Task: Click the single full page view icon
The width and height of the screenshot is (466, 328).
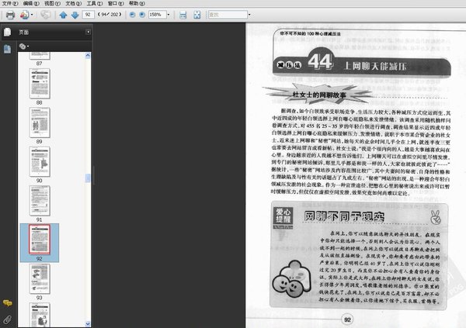Action: coord(196,14)
